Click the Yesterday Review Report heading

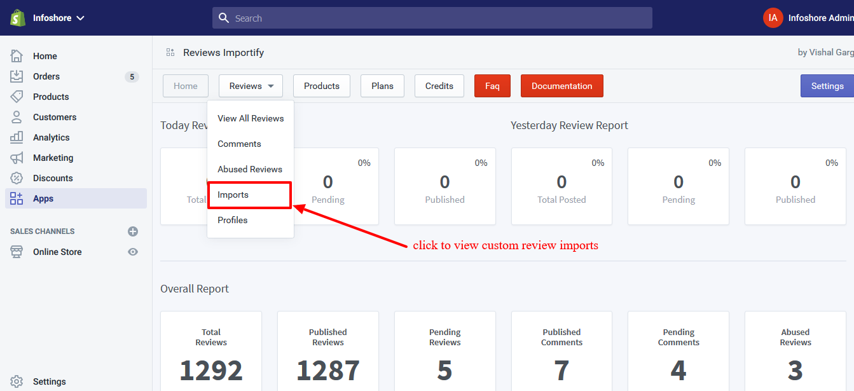(569, 125)
